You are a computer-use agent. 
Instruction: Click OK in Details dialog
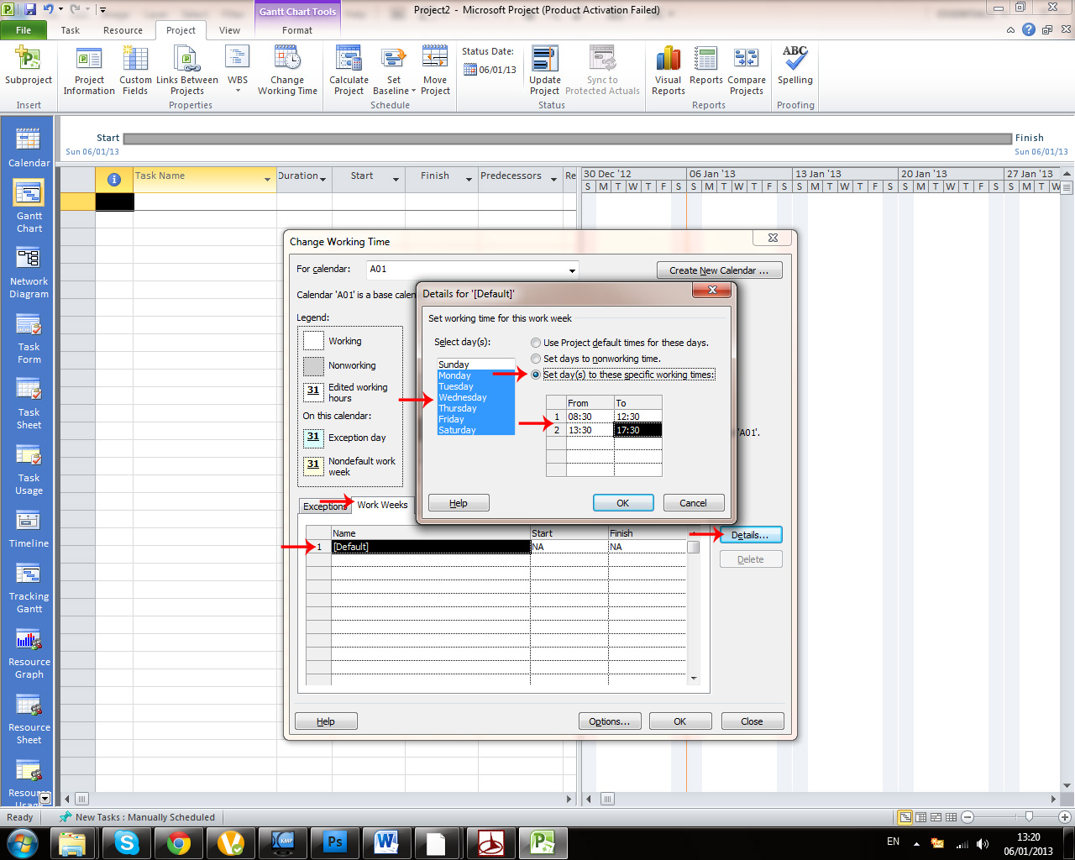(623, 503)
